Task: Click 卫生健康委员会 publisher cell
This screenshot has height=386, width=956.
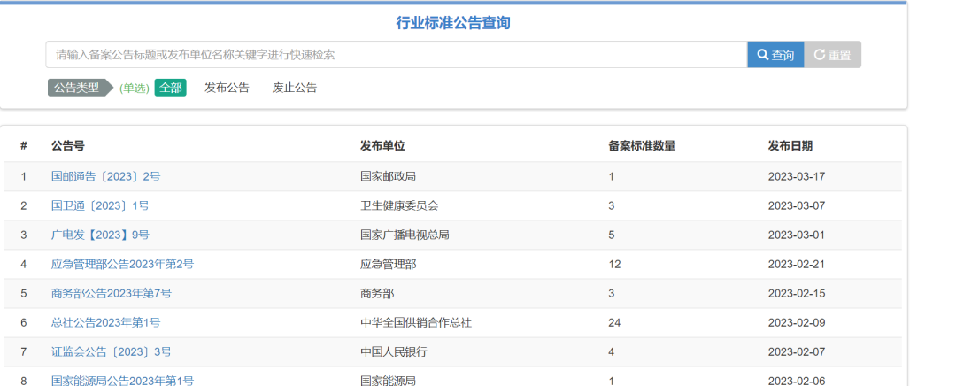Action: point(399,205)
